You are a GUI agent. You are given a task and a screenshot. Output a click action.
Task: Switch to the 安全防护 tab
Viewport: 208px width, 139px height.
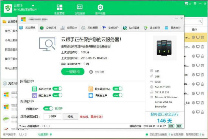(111, 28)
